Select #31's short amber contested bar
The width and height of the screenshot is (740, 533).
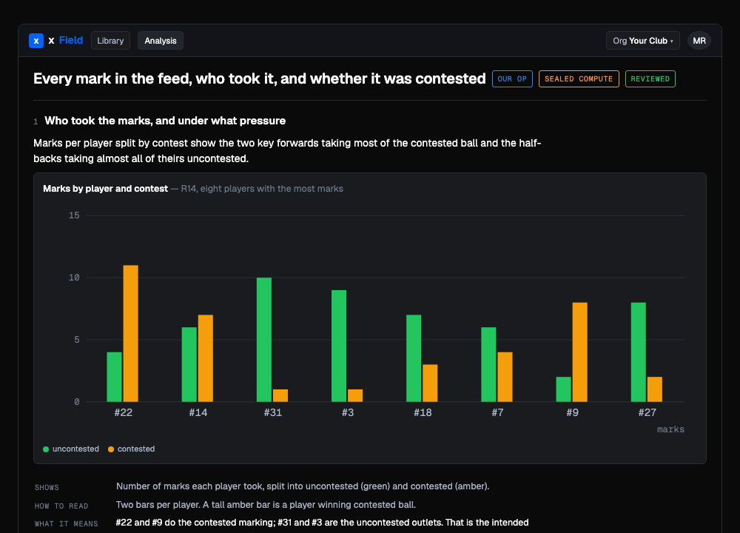point(280,395)
